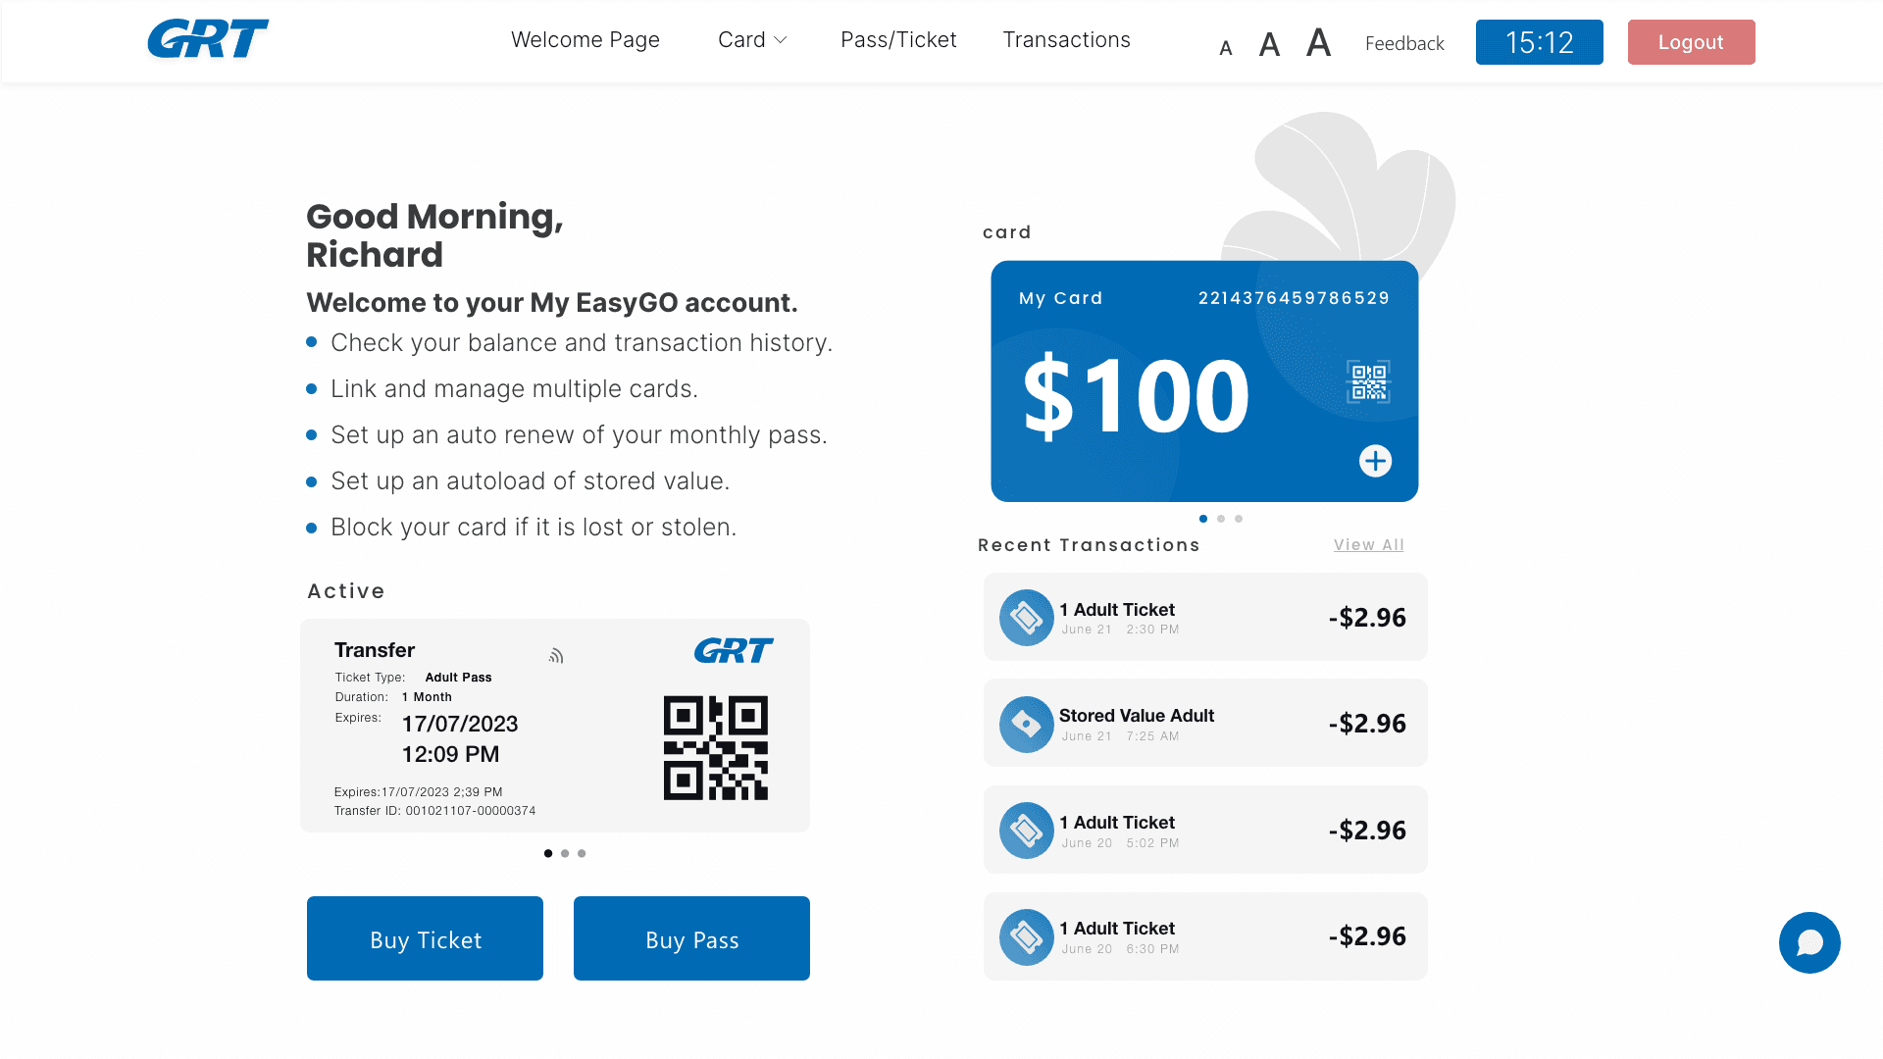Open the QR code icon on blue card
The width and height of the screenshot is (1883, 1059).
click(1368, 381)
